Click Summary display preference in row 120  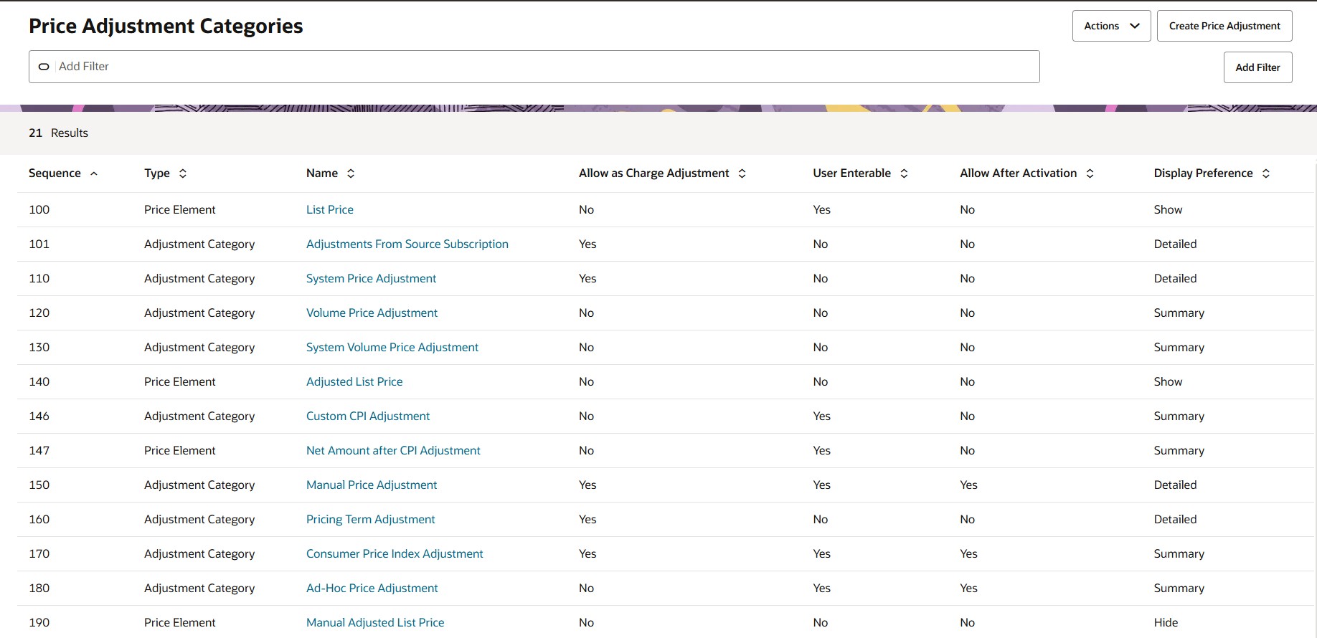click(1179, 313)
